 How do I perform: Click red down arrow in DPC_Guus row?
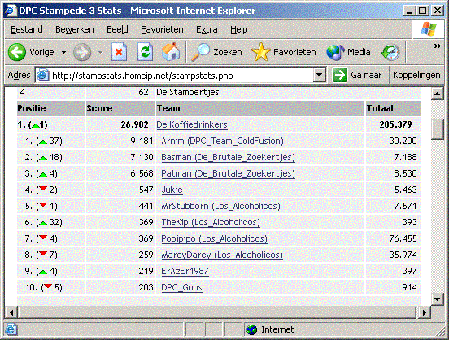click(x=48, y=286)
